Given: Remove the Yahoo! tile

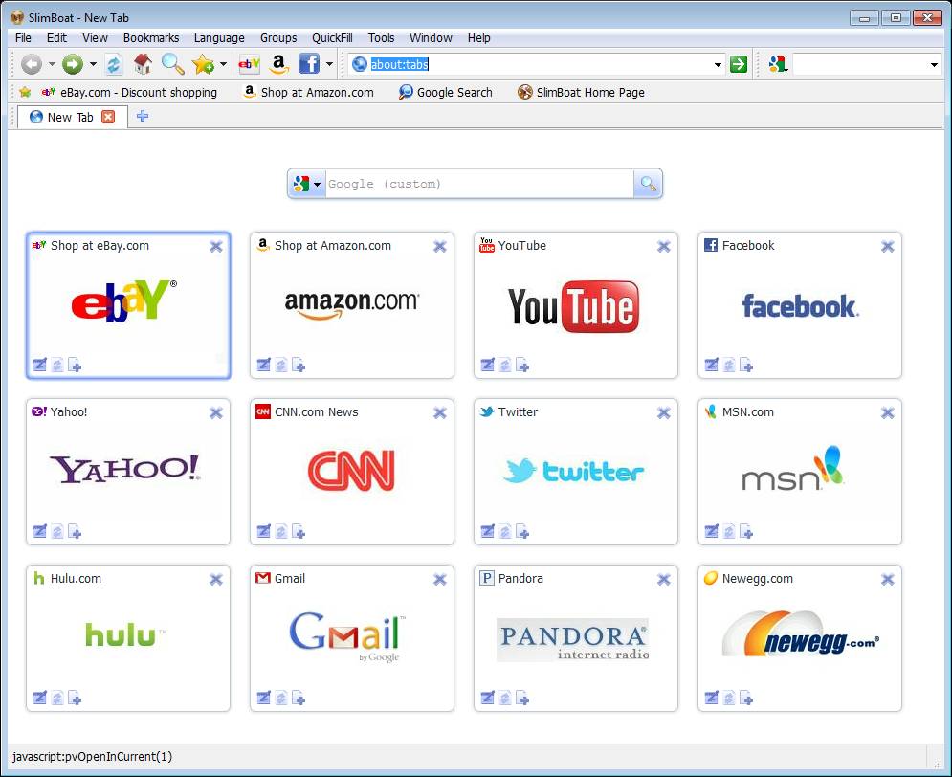Looking at the screenshot, I should pyautogui.click(x=216, y=413).
